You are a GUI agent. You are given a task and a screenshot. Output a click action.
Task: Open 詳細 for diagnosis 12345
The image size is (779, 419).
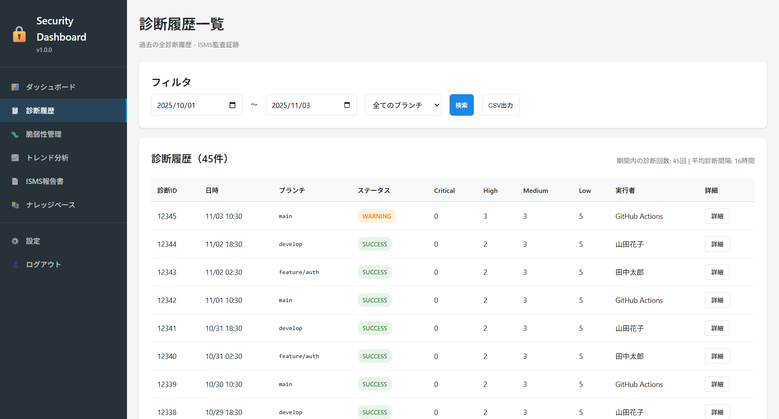coord(717,216)
